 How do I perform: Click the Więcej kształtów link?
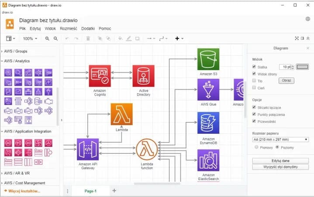[22, 191]
